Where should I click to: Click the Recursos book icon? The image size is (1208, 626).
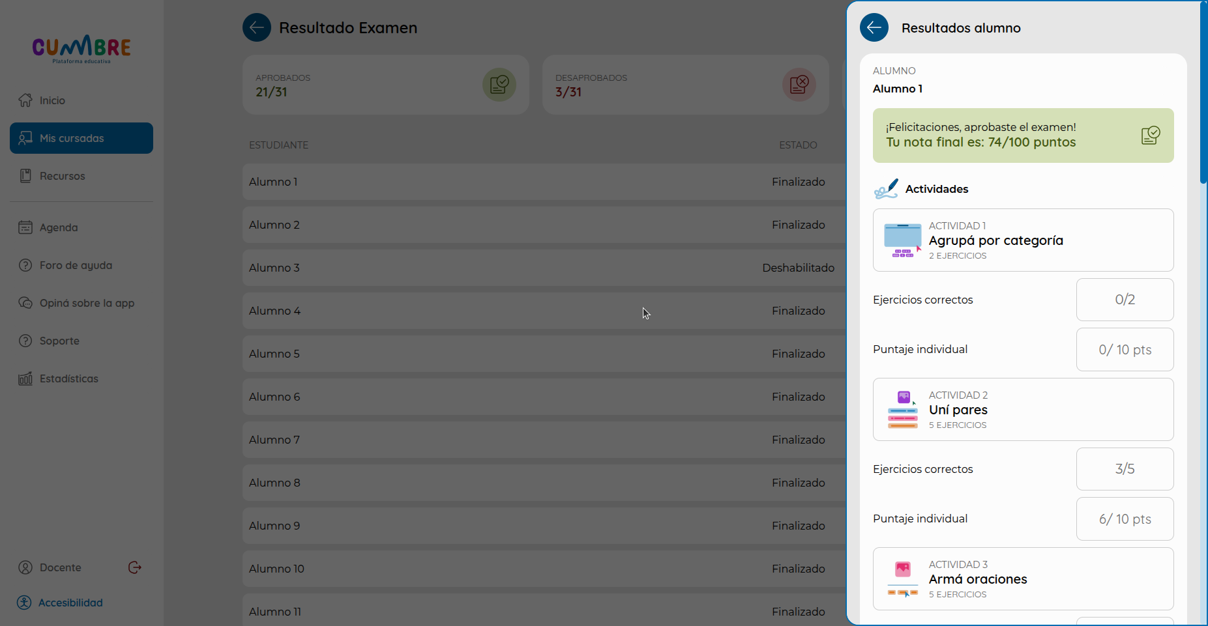pyautogui.click(x=25, y=176)
